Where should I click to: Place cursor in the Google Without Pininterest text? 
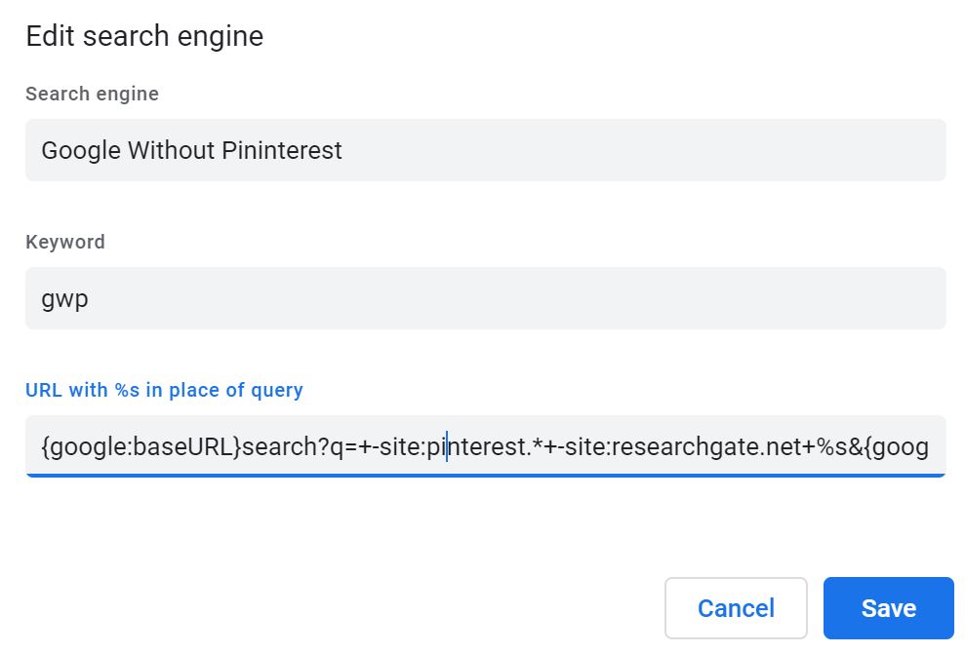point(191,150)
